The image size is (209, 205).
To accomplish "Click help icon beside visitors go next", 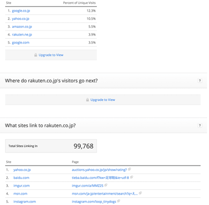I will [200, 81].
